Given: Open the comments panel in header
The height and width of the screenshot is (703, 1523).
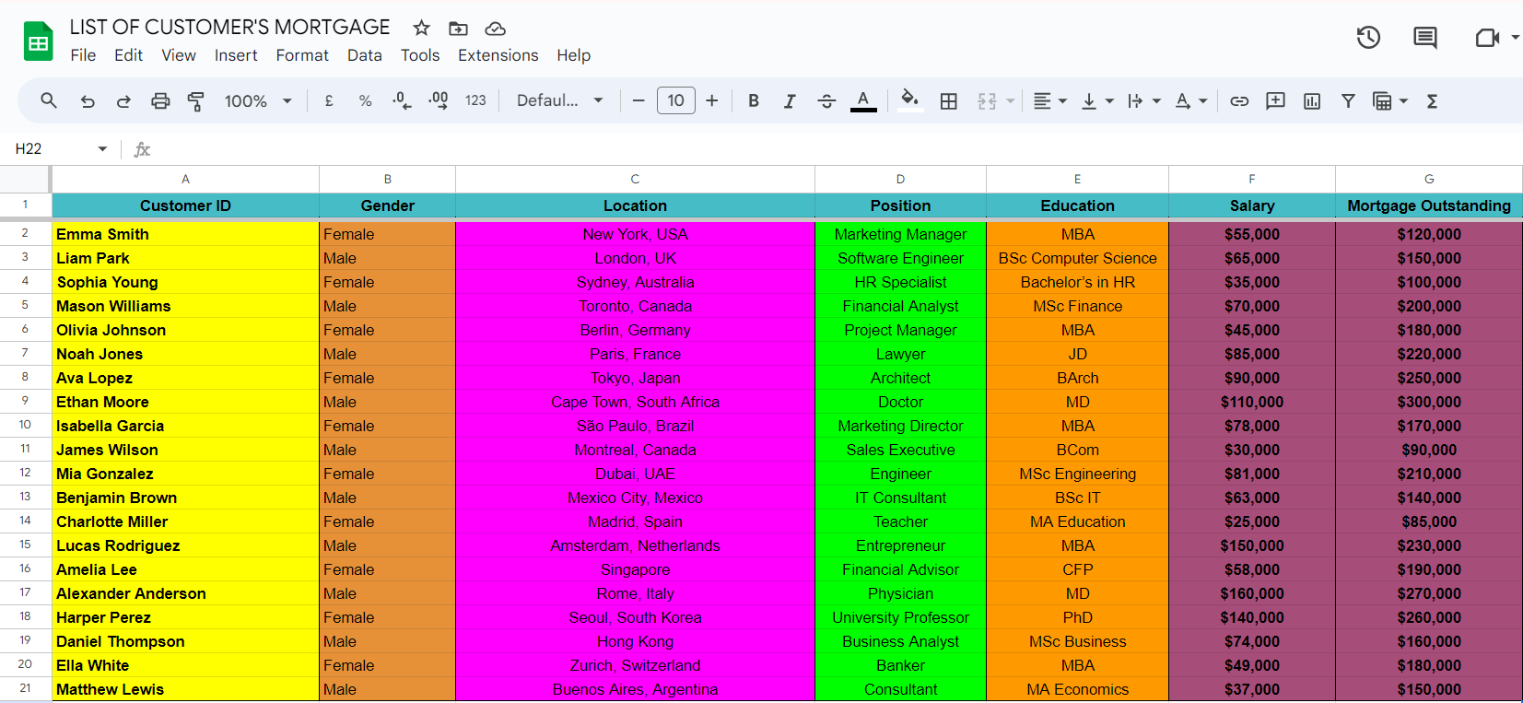Looking at the screenshot, I should point(1425,38).
